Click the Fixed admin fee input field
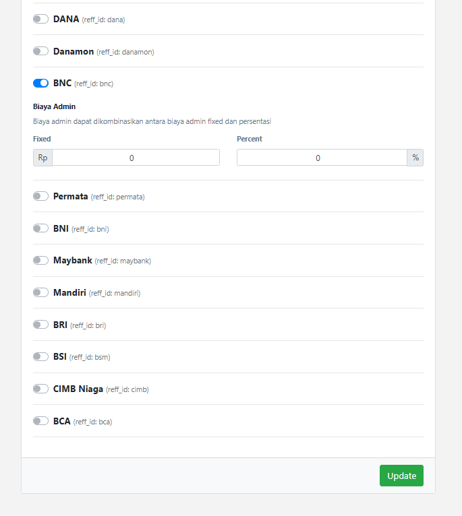 pos(136,158)
